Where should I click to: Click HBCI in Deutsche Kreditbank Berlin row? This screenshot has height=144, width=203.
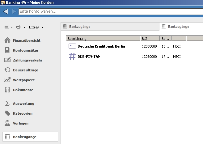point(177,46)
